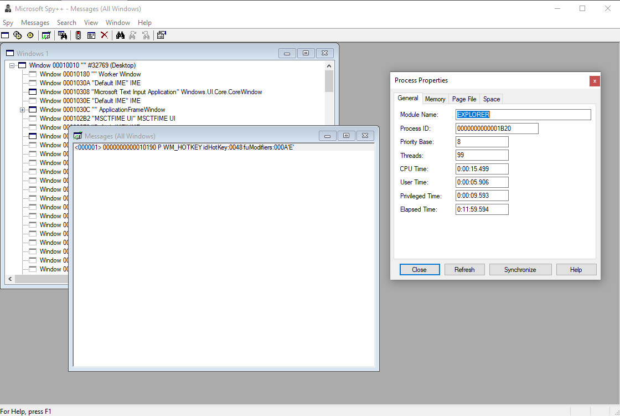This screenshot has height=416, width=620.
Task: Click the Find Previous toolbar icon
Action: [x=146, y=35]
